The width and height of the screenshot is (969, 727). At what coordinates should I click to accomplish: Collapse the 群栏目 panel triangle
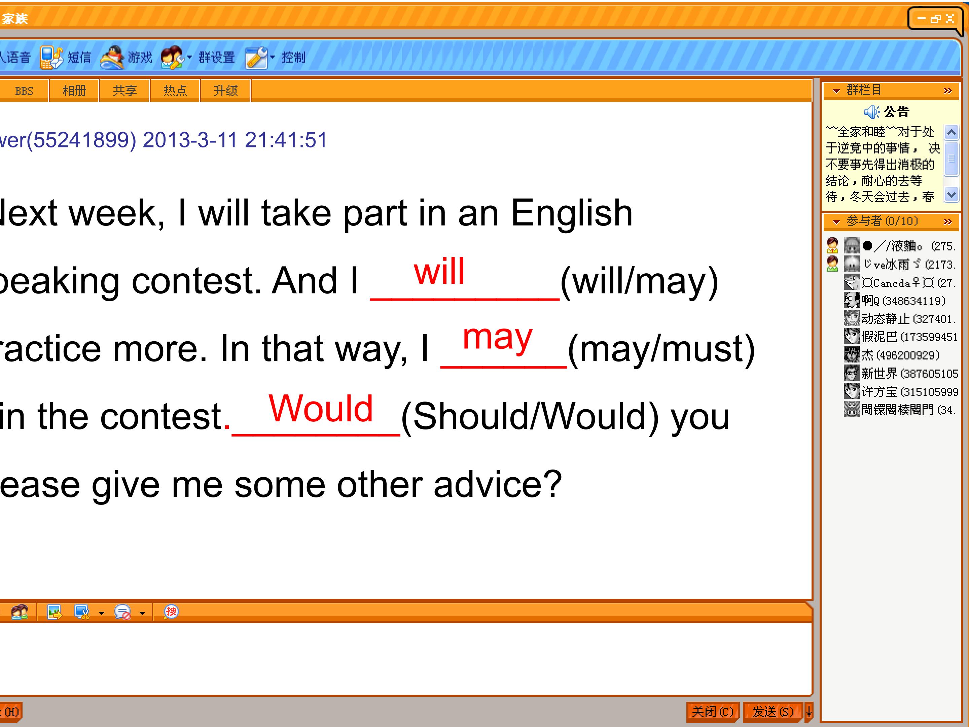pyautogui.click(x=836, y=91)
